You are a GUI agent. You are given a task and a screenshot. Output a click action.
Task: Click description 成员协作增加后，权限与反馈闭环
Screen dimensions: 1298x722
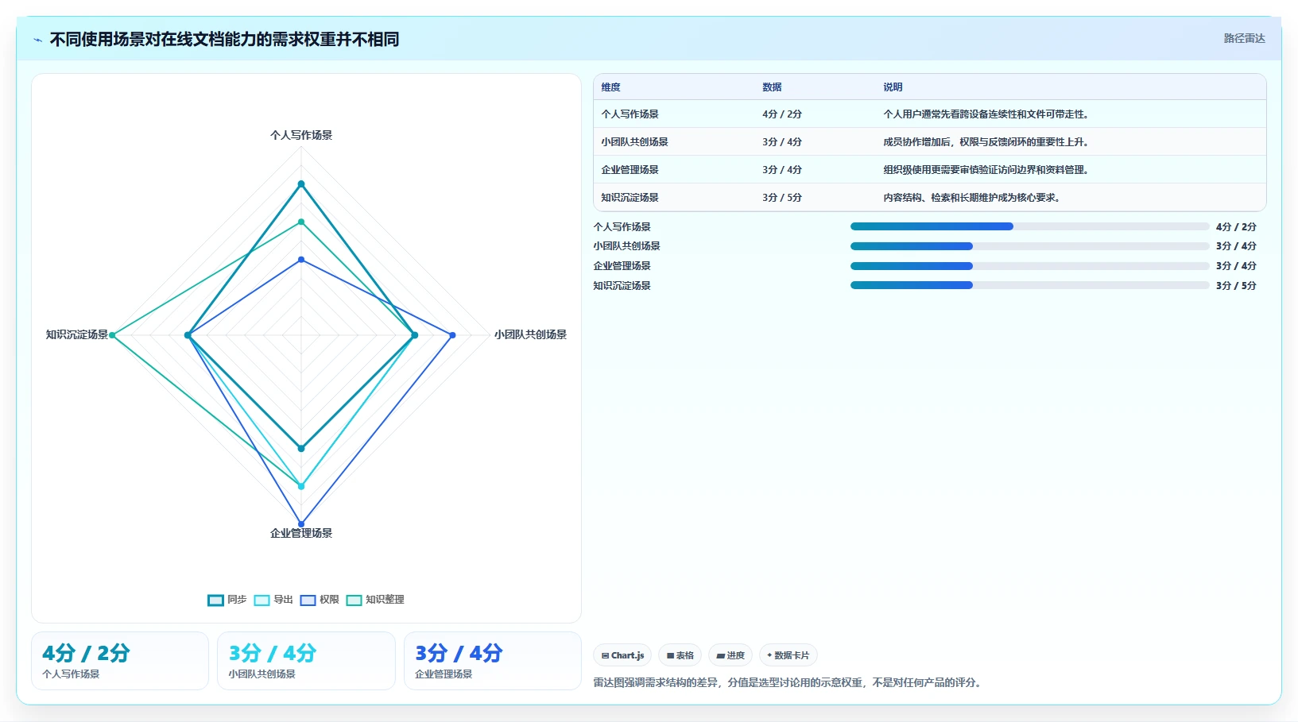tap(986, 142)
